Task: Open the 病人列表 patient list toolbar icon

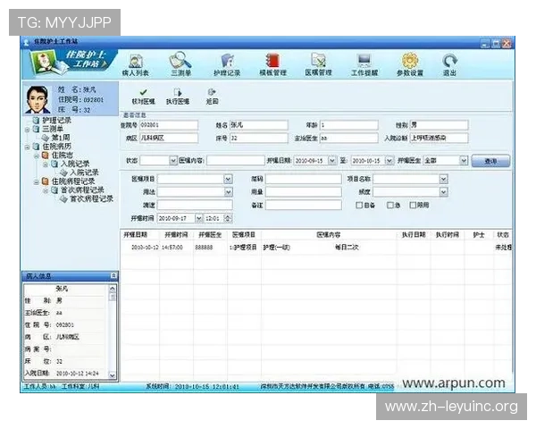Action: click(x=136, y=64)
